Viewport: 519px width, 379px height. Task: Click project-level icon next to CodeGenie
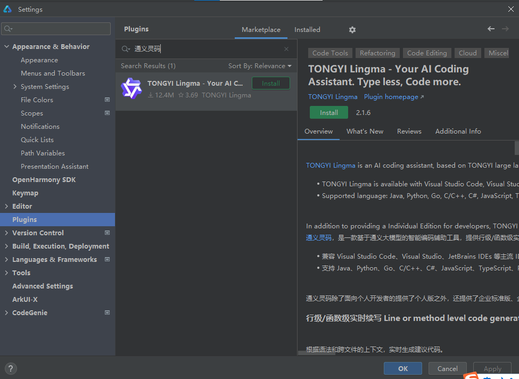tap(107, 312)
